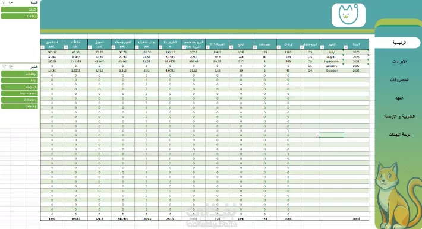Open the السنة column filter dropdown

pyautogui.click(x=345, y=47)
